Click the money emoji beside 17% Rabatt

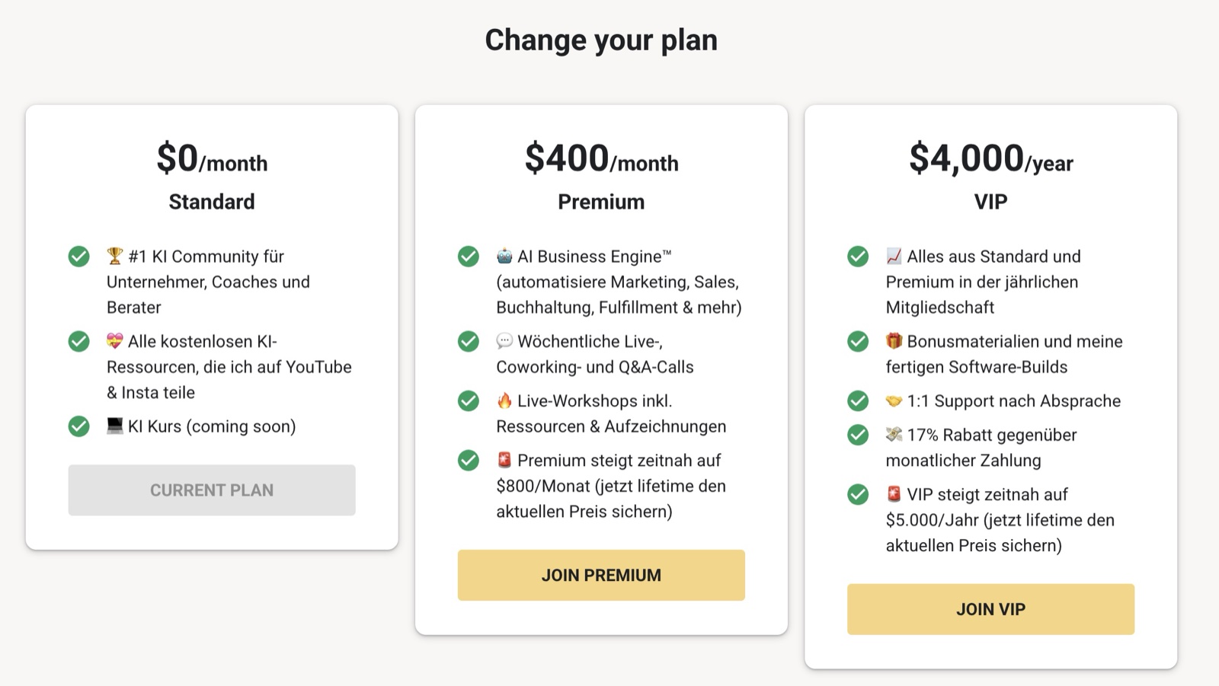(894, 435)
